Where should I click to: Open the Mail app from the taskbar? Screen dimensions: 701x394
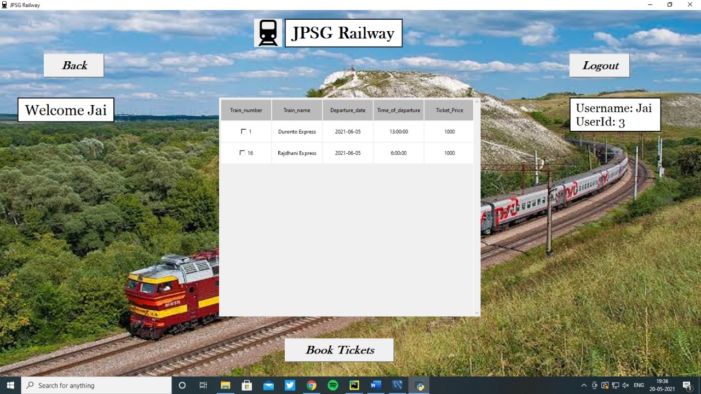click(x=268, y=386)
